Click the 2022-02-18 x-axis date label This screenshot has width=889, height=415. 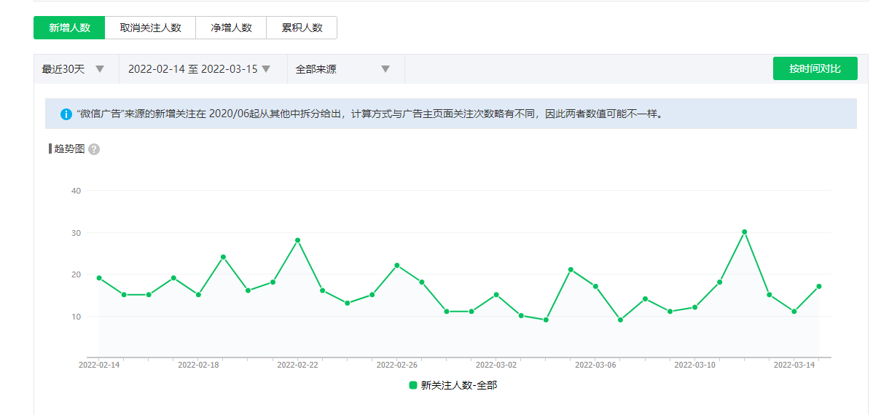198,365
